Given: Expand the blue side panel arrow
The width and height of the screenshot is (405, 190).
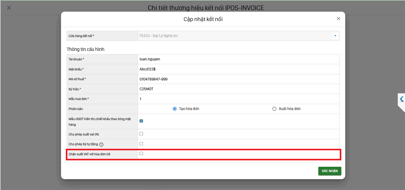Looking at the screenshot, I should (x=401, y=99).
